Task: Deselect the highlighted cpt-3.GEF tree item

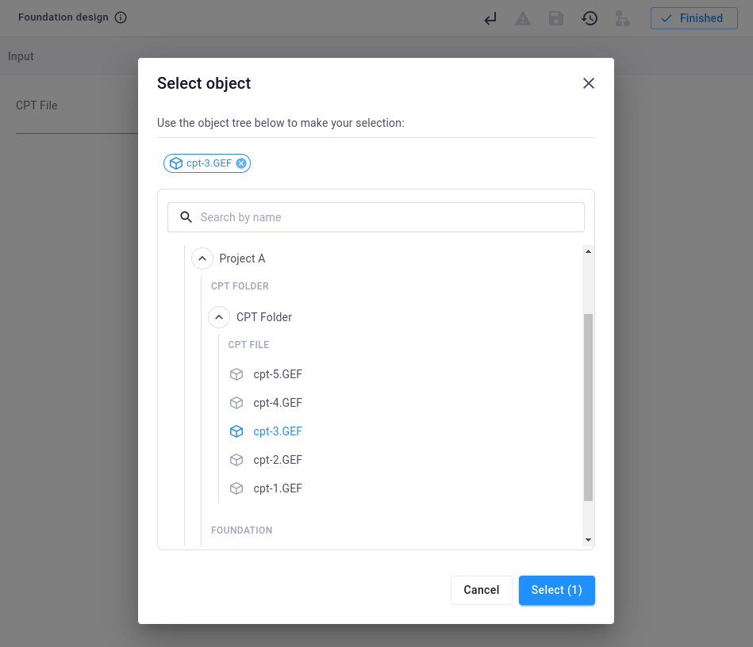Action: (x=277, y=431)
